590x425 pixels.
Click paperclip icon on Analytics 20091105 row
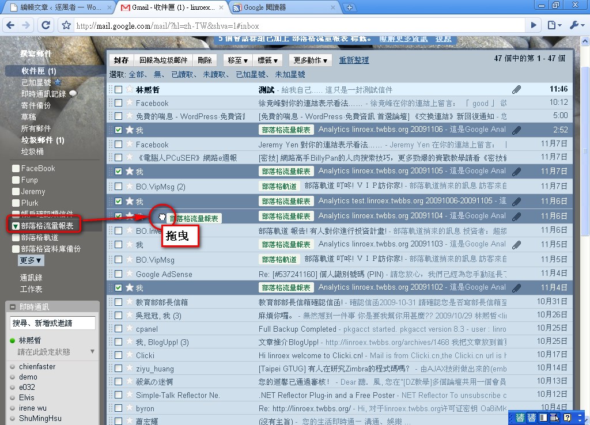coord(517,172)
